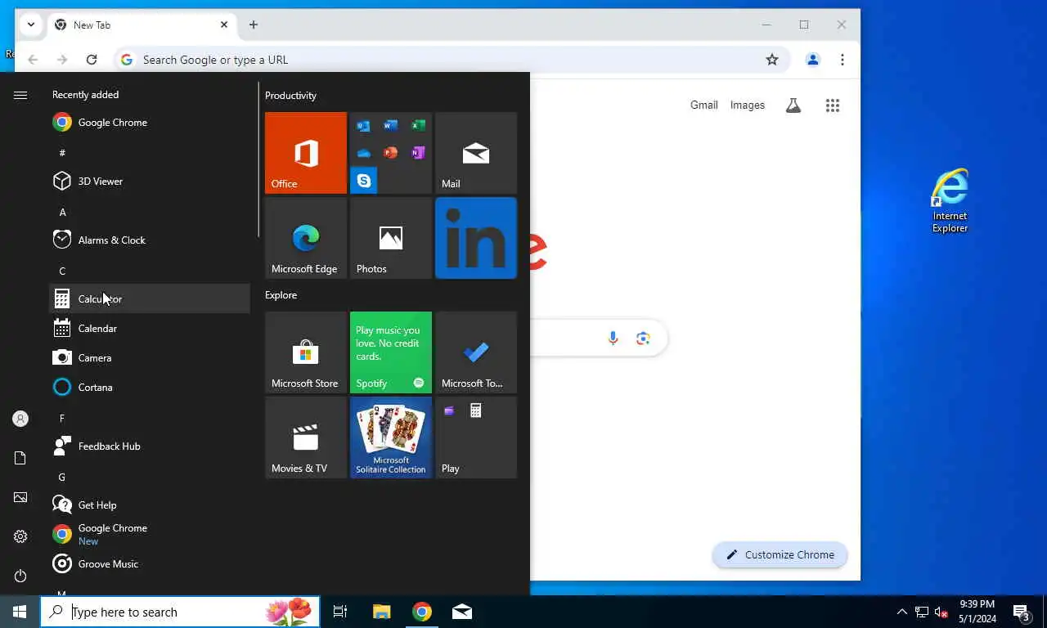The width and height of the screenshot is (1047, 628).
Task: Focus the taskbar search box
Action: click(180, 612)
